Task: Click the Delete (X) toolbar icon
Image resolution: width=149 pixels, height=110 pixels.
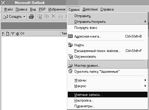Action: pyautogui.click(x=54, y=17)
